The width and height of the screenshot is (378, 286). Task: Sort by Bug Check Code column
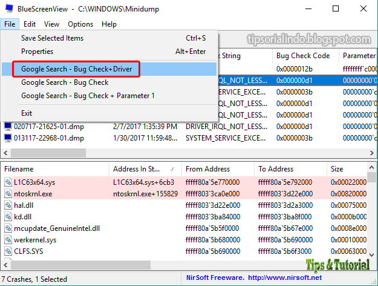click(305, 56)
